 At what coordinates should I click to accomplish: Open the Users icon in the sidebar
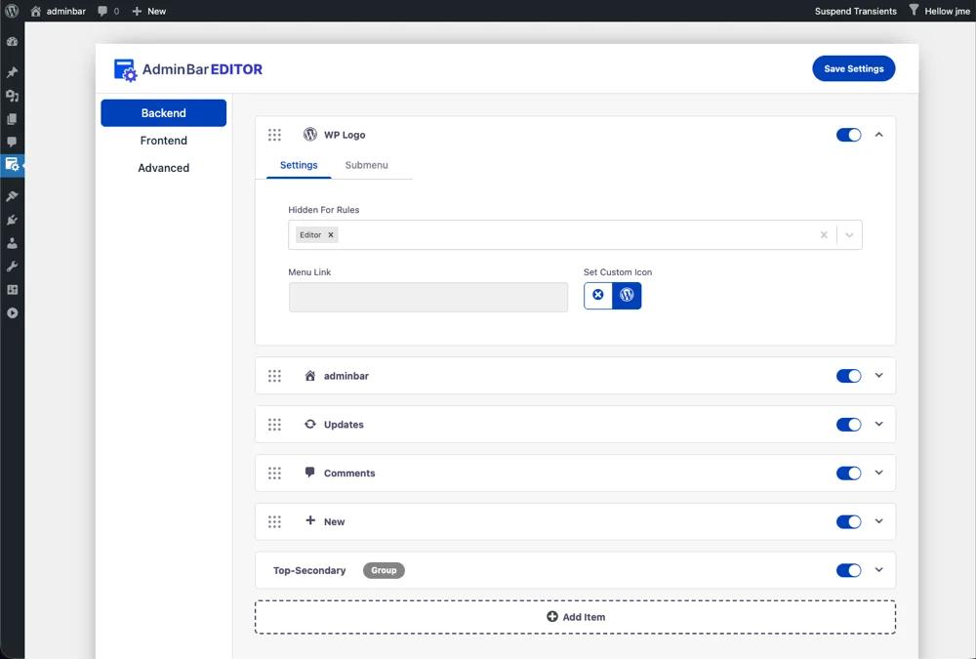coord(13,243)
